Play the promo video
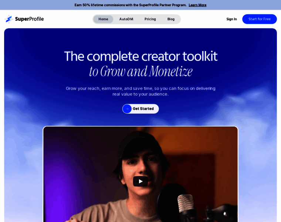This screenshot has height=222, width=281. (140, 181)
